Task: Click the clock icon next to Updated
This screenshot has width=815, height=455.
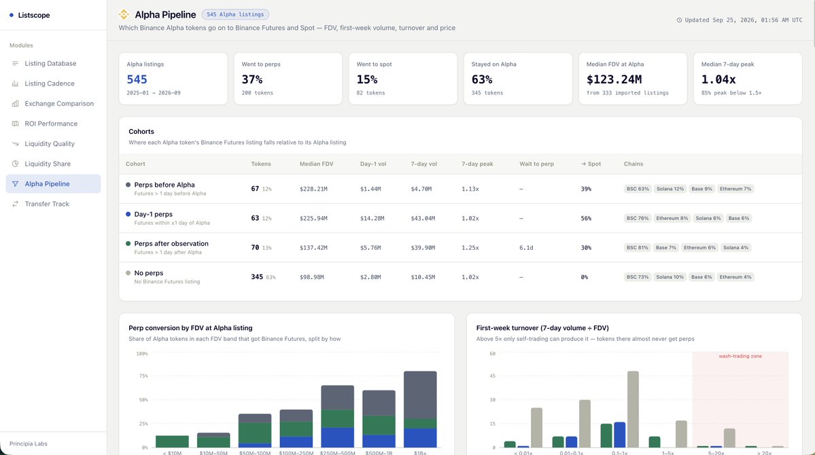Action: pos(679,20)
